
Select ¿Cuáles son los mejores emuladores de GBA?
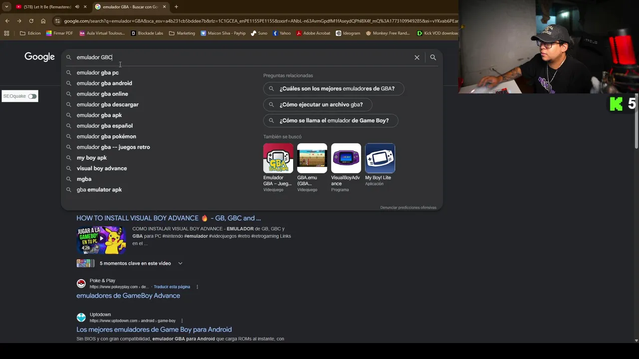click(333, 89)
